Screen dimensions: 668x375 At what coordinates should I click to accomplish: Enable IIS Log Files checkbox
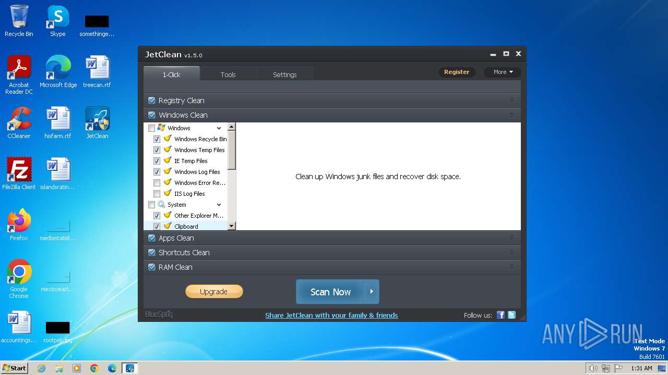(157, 194)
